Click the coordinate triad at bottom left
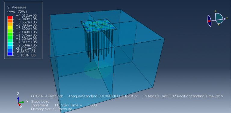The width and height of the screenshot is (231, 113). click(x=20, y=100)
